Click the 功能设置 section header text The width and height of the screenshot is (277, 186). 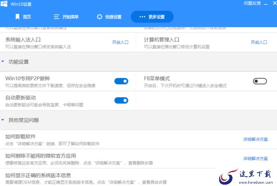click(19, 62)
